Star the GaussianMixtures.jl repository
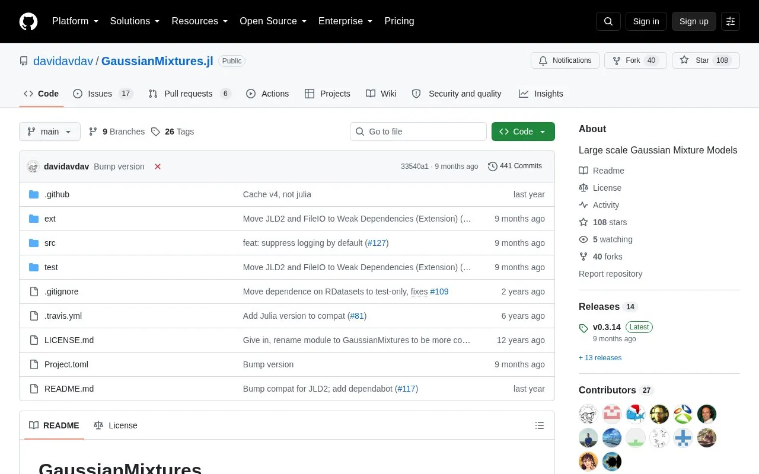 coord(706,60)
